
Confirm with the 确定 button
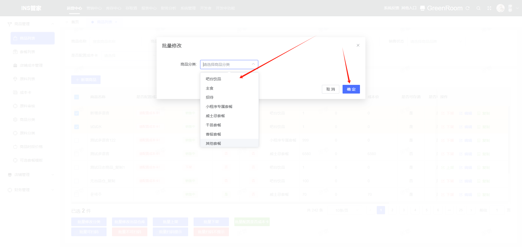(351, 89)
